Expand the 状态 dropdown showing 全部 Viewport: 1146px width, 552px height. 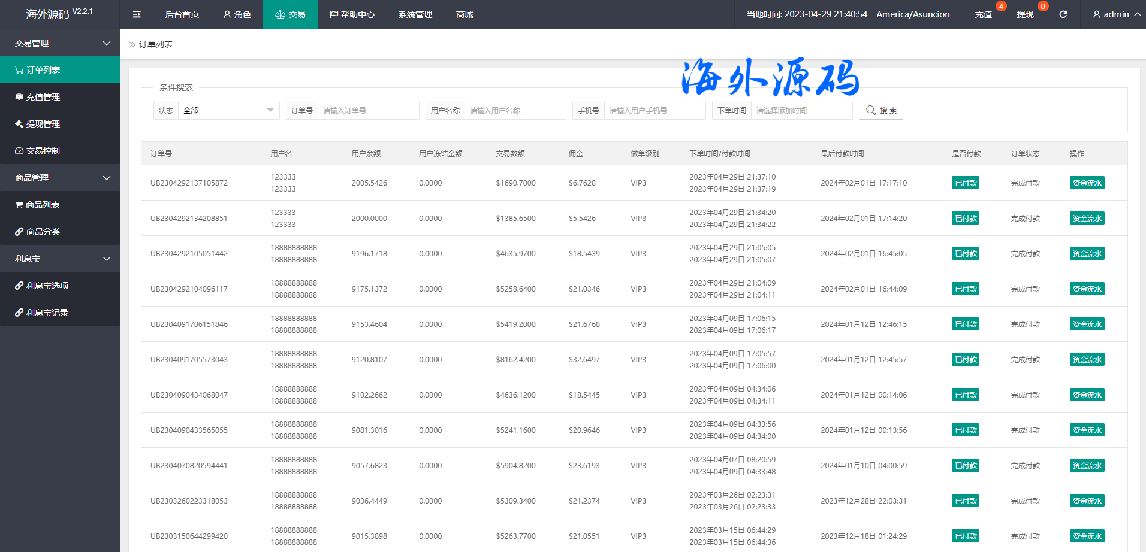pyautogui.click(x=228, y=110)
